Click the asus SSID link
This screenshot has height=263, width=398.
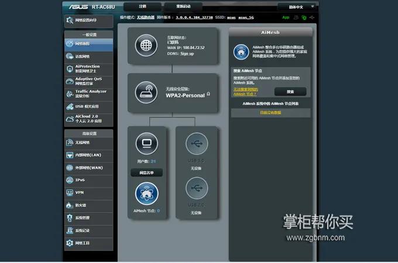(x=231, y=18)
